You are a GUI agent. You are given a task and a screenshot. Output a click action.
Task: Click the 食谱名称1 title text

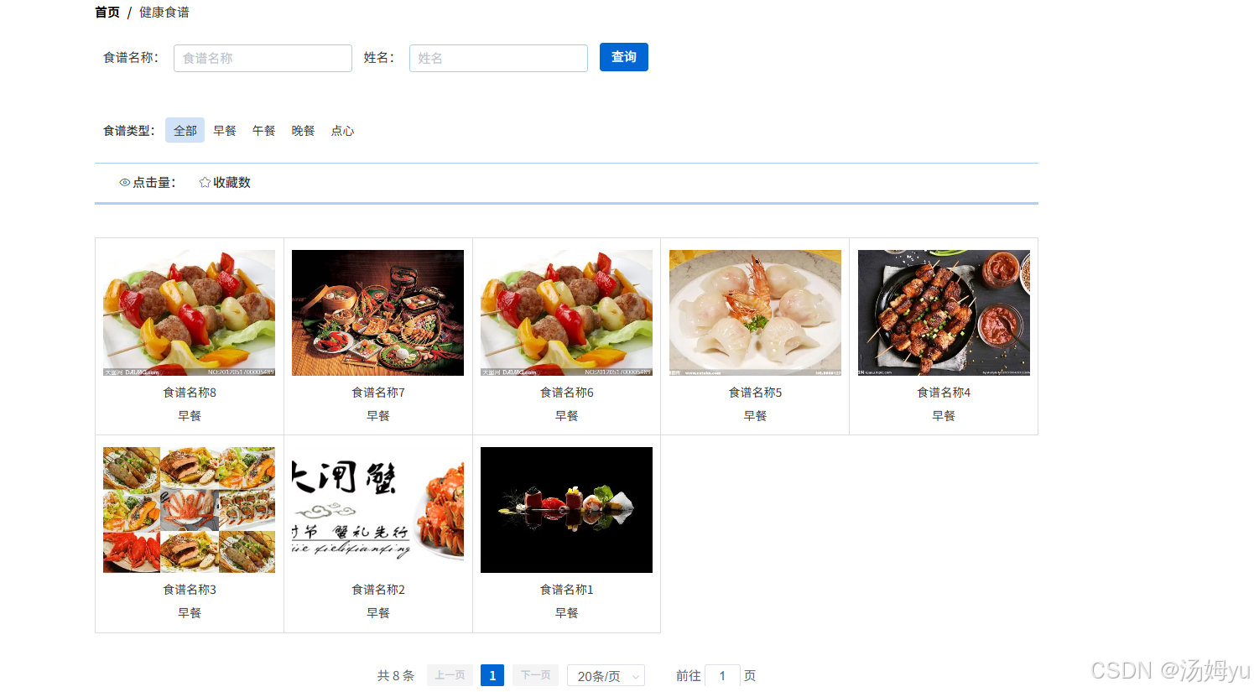coord(567,590)
